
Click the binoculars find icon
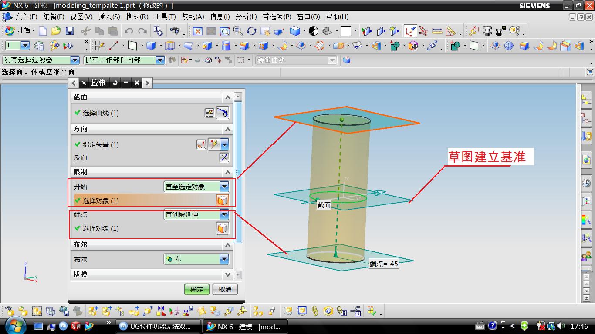click(x=175, y=31)
